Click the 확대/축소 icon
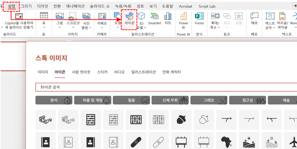The height and width of the screenshot is (149, 297). click(215, 16)
